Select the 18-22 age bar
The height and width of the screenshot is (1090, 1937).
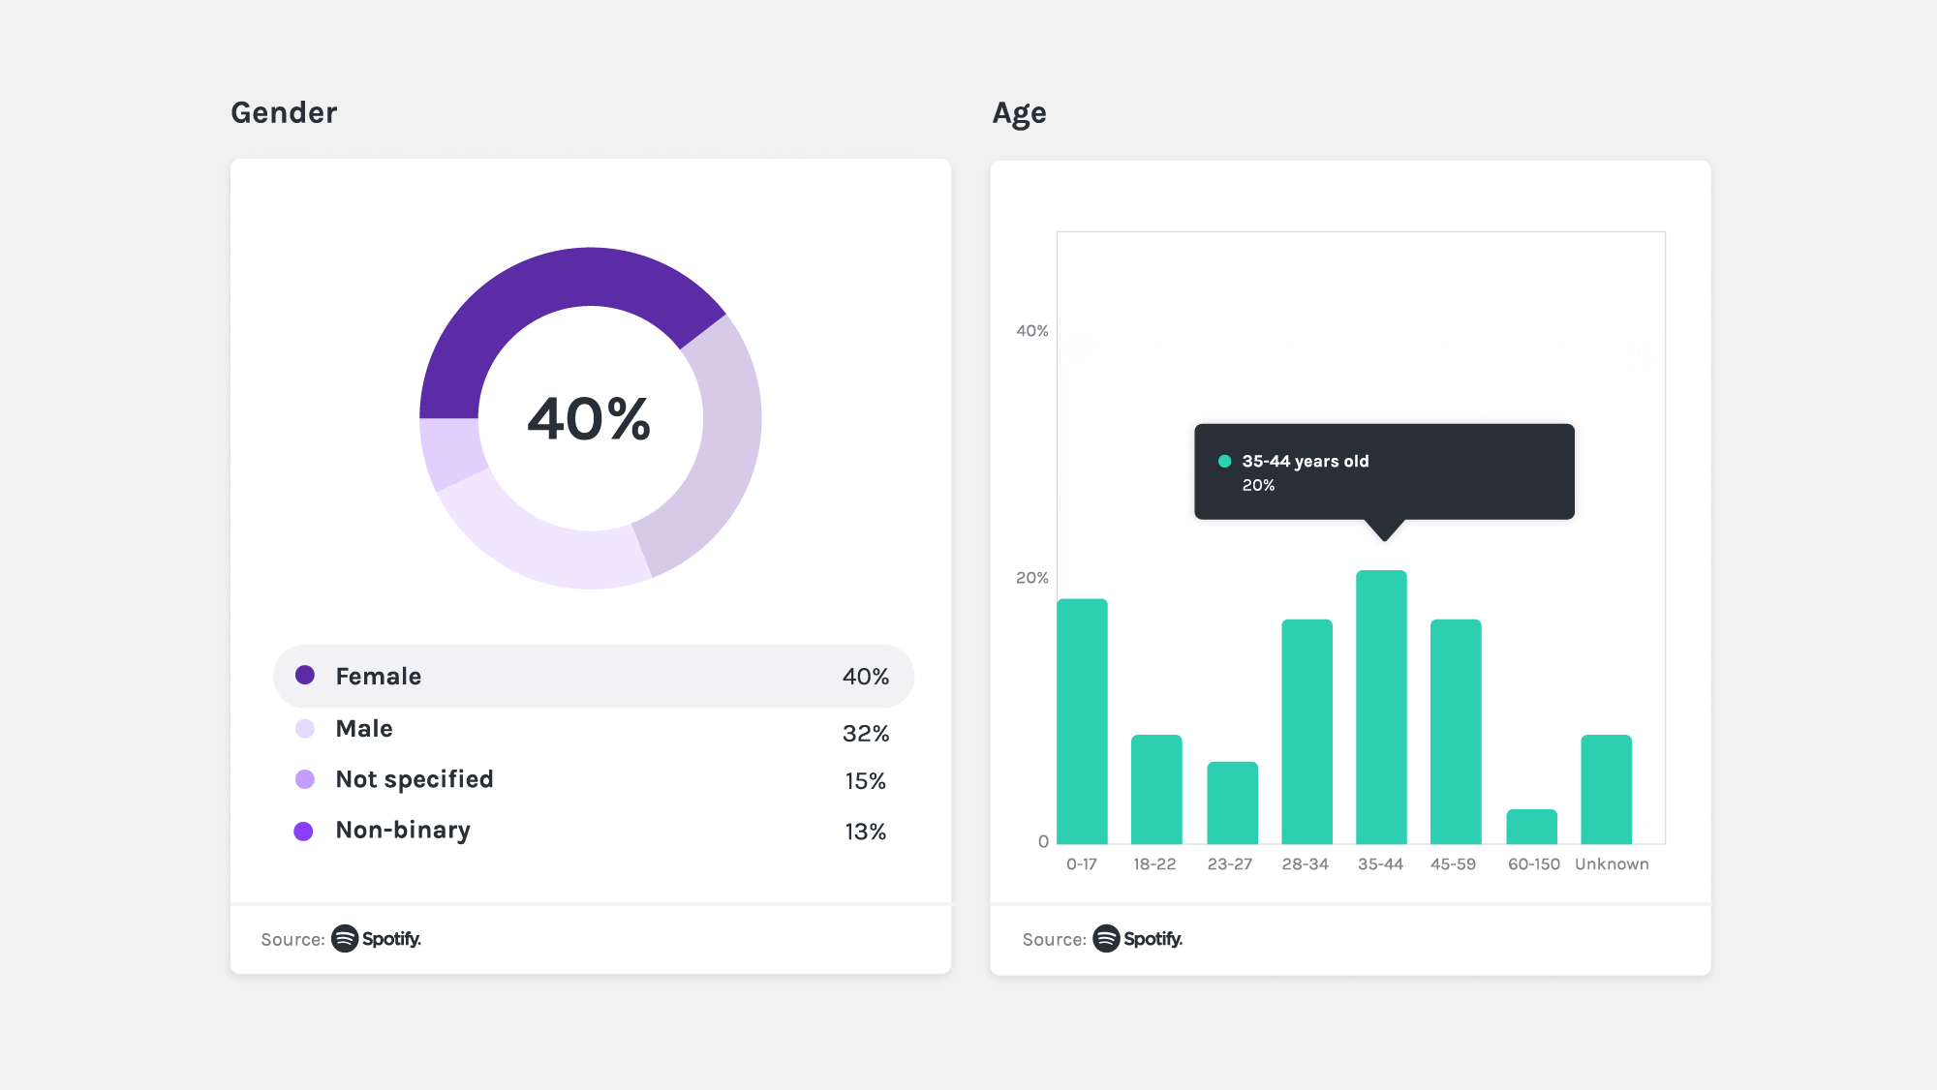(1156, 789)
